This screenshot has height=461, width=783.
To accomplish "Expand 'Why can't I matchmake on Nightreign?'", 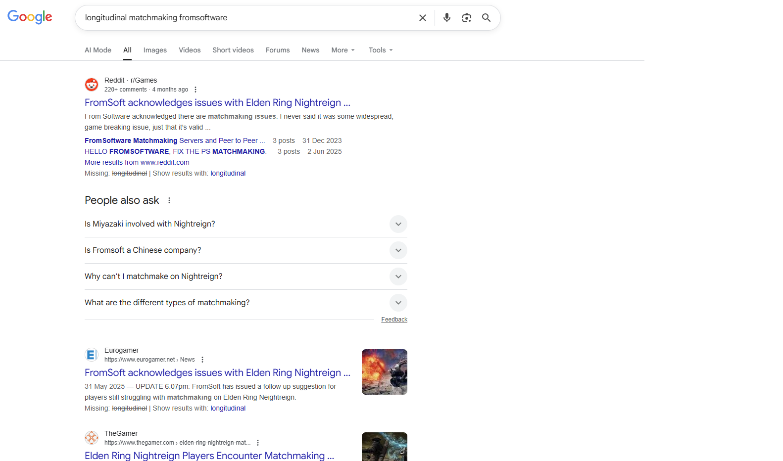I will tap(246, 277).
